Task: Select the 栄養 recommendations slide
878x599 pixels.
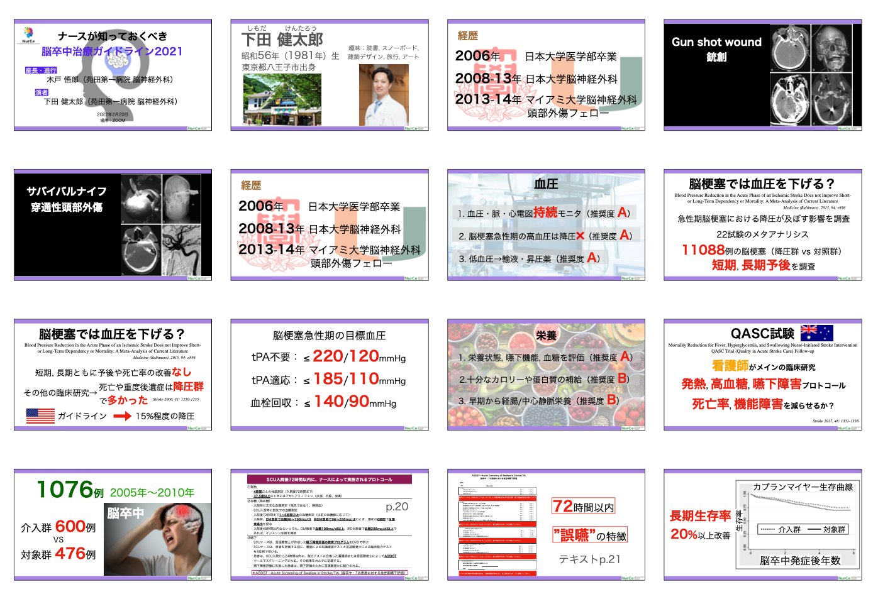Action: [x=546, y=375]
